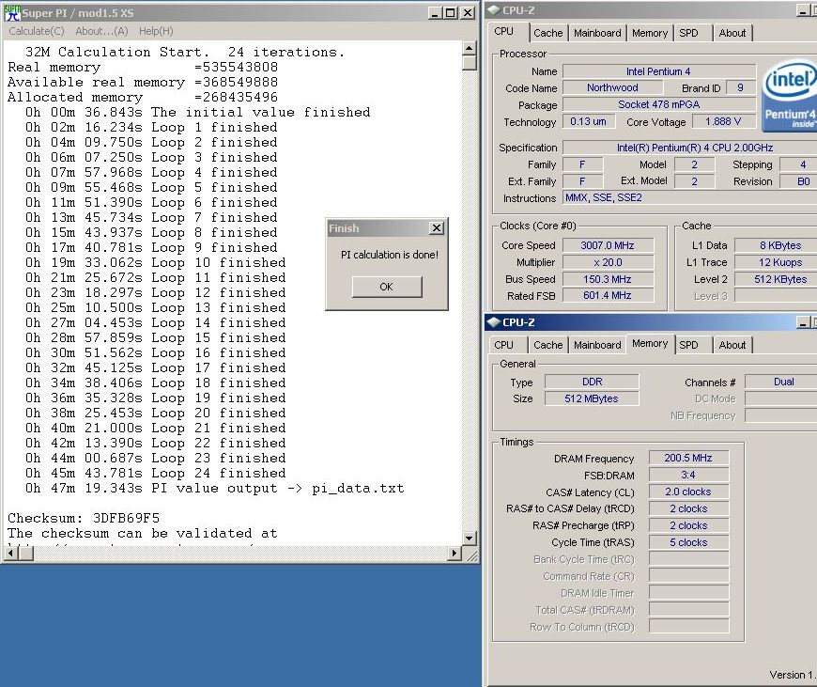817x687 pixels.
Task: Click the DRAM Frequency value '200.5 MHz'
Action: pyautogui.click(x=688, y=458)
